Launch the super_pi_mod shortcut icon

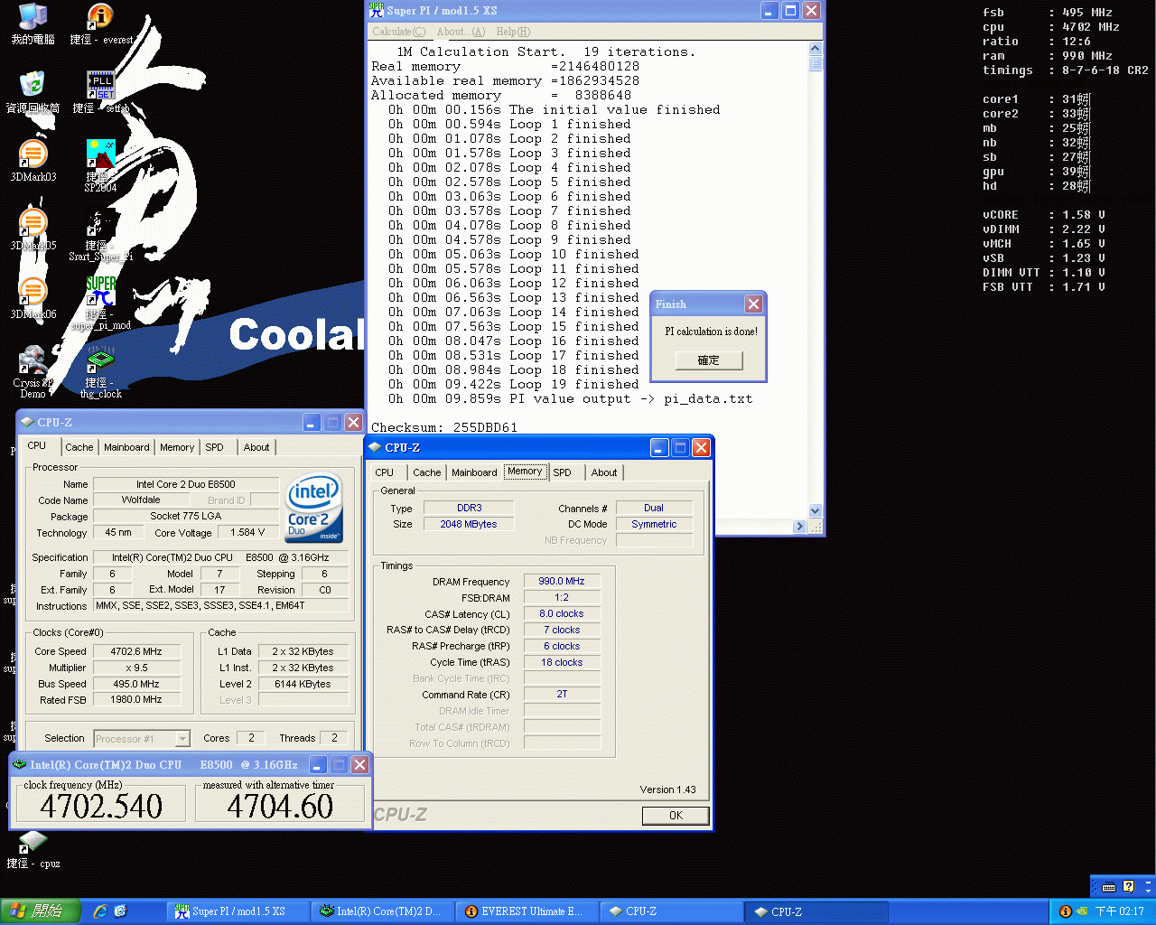point(100,291)
